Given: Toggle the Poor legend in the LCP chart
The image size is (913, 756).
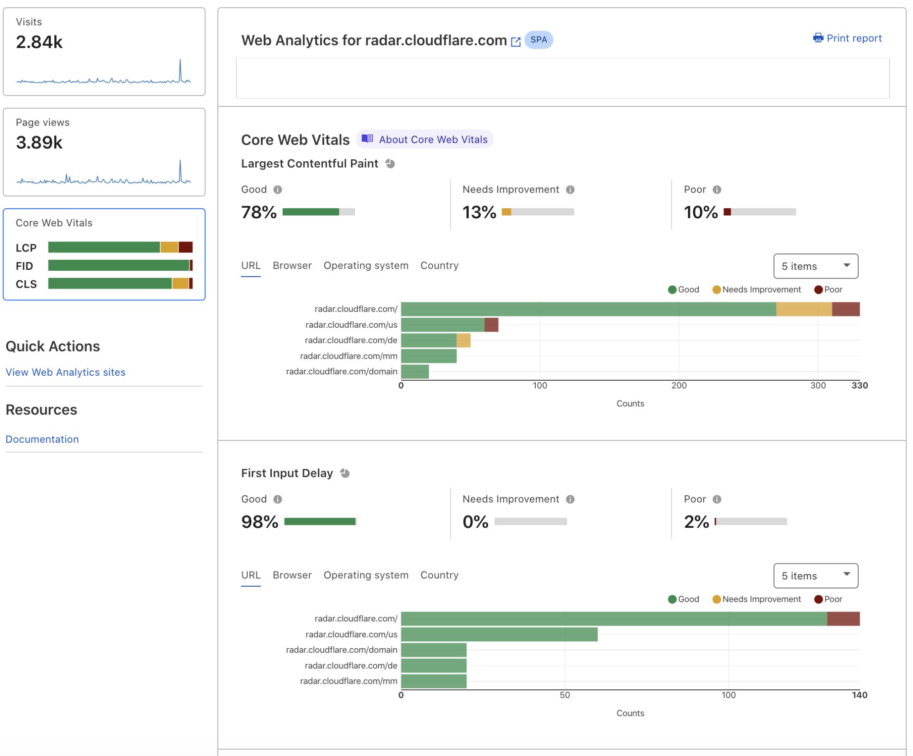Looking at the screenshot, I should tap(829, 289).
